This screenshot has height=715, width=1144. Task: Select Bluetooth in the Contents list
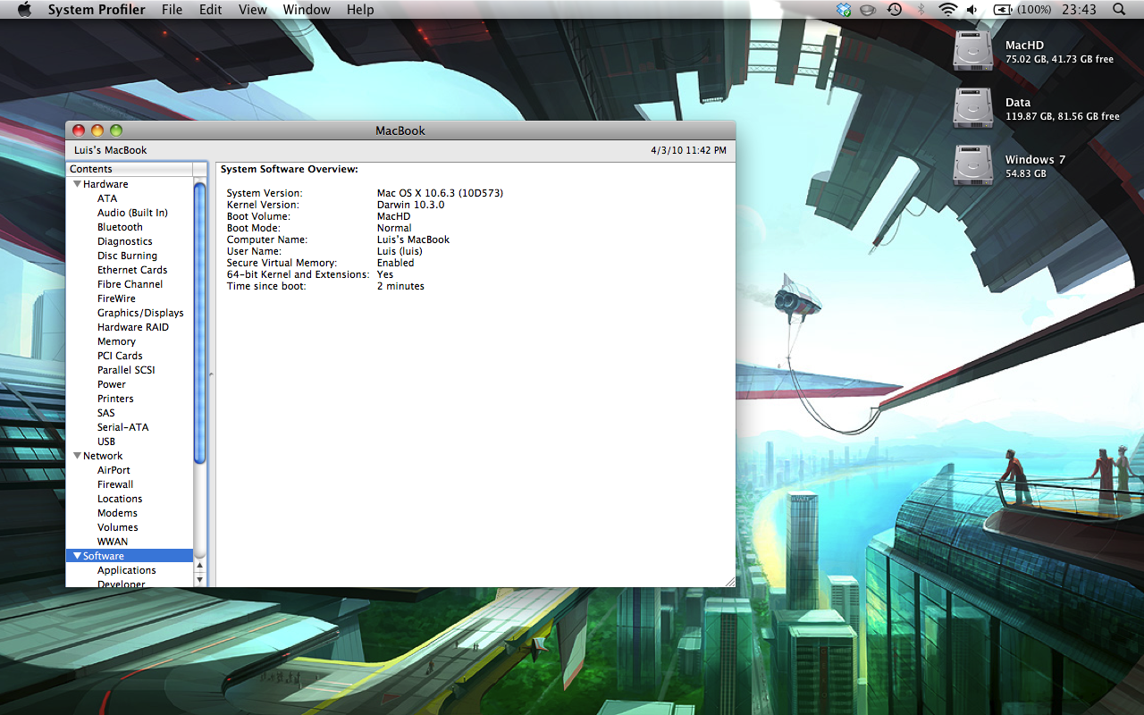point(120,227)
